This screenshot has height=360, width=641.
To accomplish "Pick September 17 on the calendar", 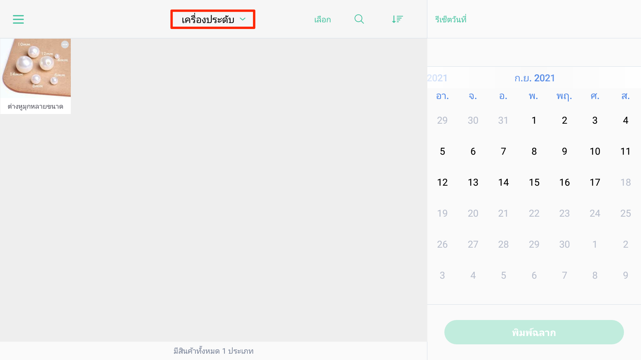I will click(595, 182).
